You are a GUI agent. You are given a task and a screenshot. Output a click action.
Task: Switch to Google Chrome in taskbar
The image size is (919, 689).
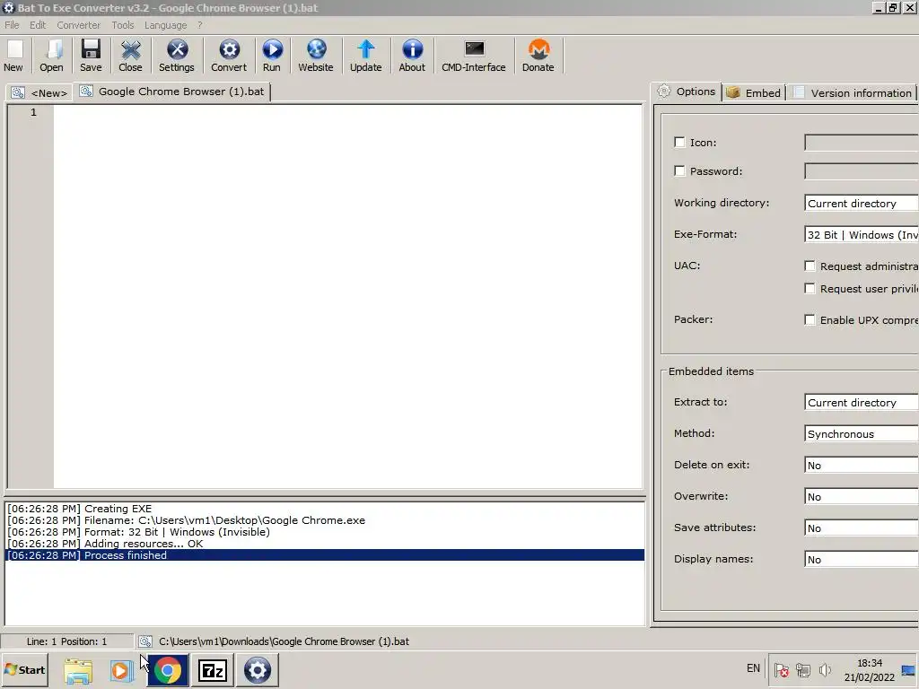[168, 670]
